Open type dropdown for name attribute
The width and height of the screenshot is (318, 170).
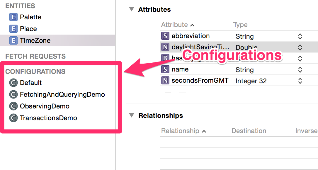(x=300, y=70)
